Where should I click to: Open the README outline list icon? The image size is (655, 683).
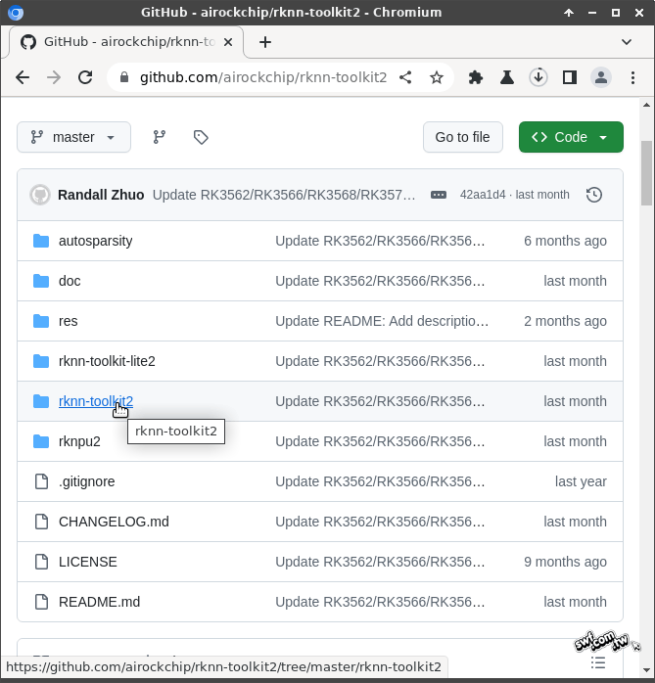pyautogui.click(x=598, y=663)
